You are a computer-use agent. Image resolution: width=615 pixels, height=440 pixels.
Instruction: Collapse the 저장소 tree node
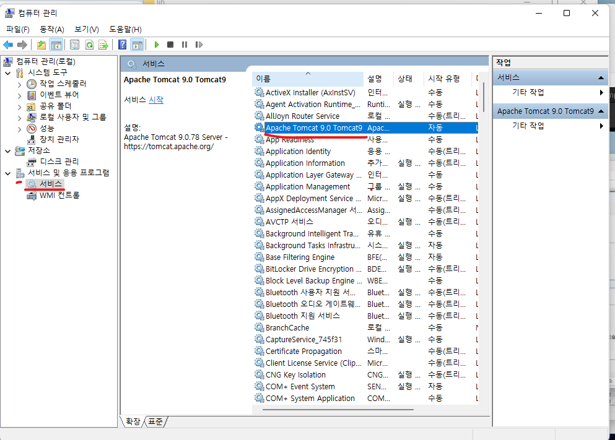pyautogui.click(x=8, y=151)
